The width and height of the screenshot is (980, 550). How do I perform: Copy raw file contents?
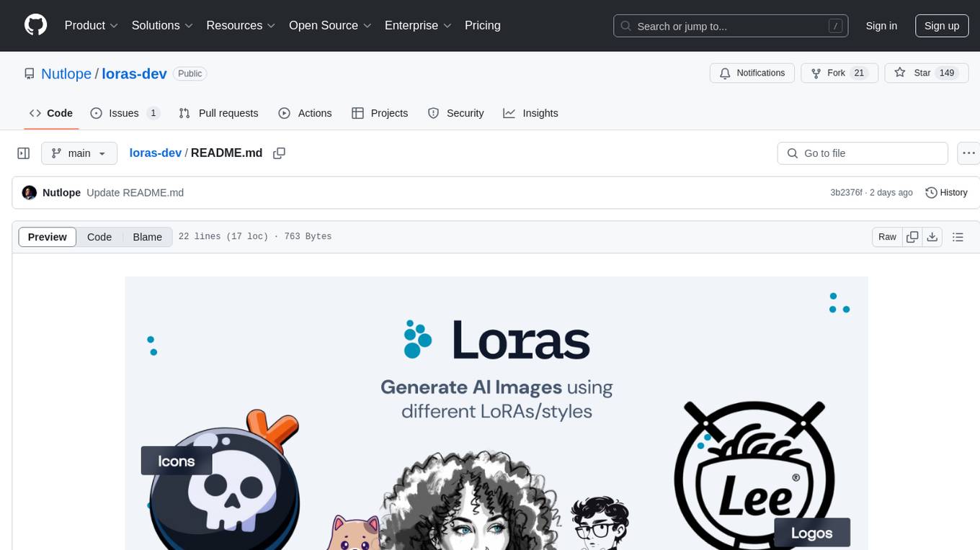(x=912, y=237)
